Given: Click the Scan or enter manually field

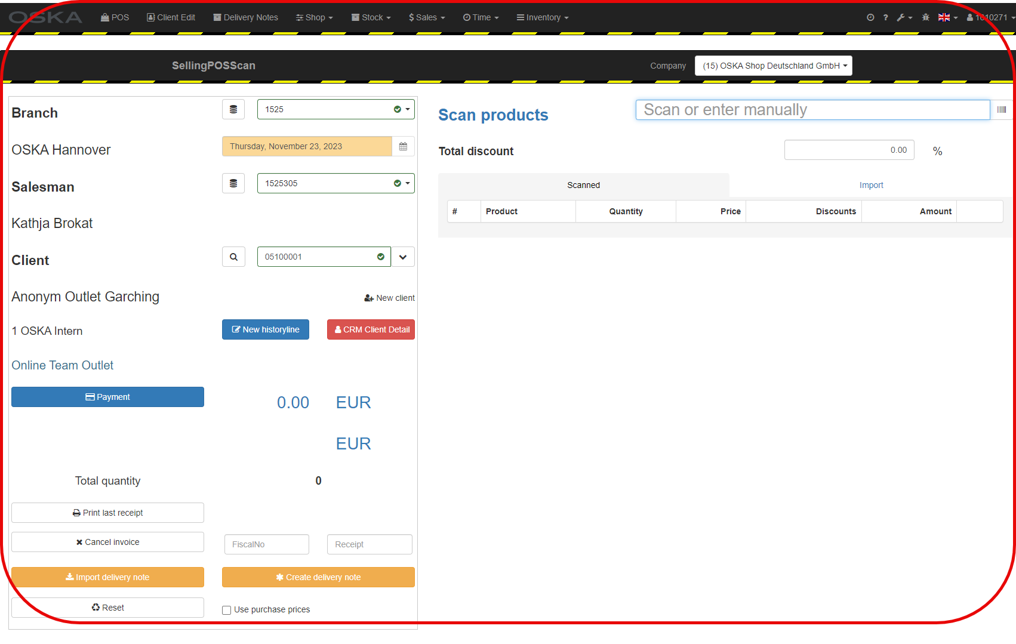Looking at the screenshot, I should pyautogui.click(x=812, y=110).
